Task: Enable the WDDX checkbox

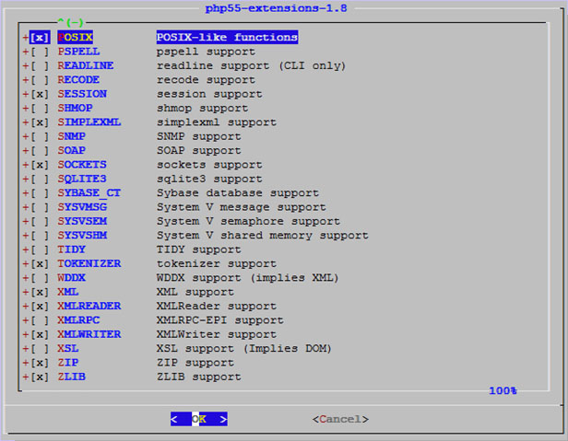Action: coord(40,278)
